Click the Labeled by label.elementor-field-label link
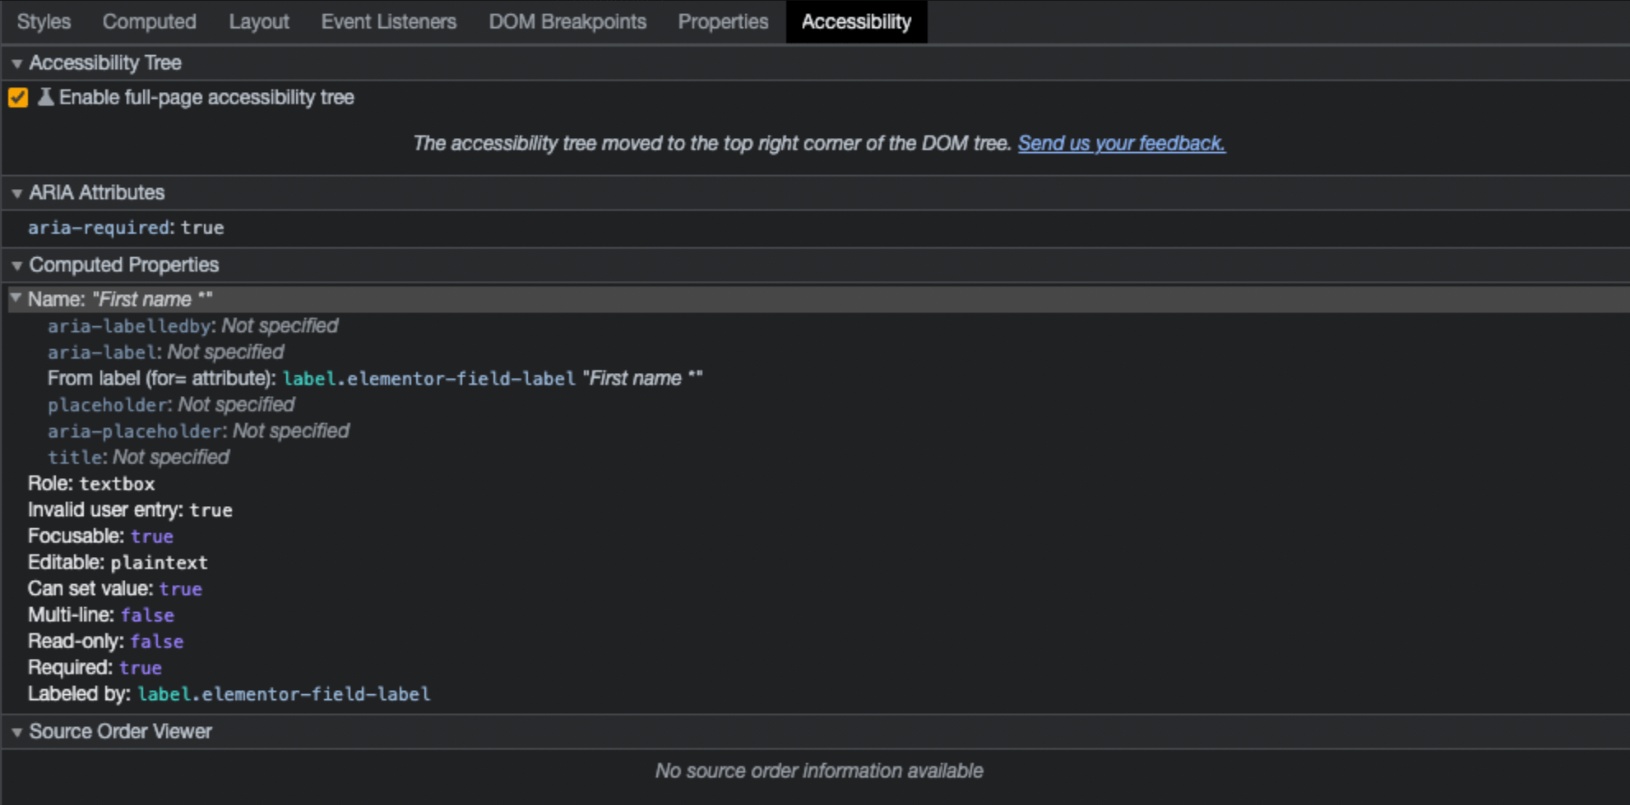 pos(284,694)
